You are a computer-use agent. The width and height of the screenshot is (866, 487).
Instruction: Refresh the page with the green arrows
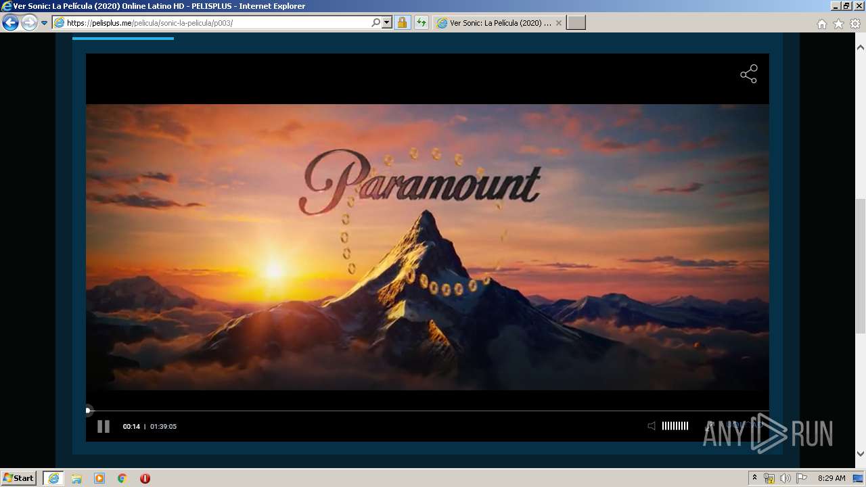point(421,22)
